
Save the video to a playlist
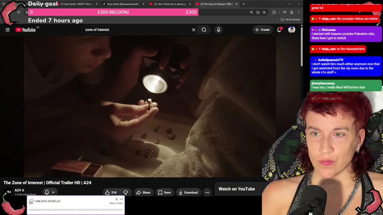click(164, 193)
